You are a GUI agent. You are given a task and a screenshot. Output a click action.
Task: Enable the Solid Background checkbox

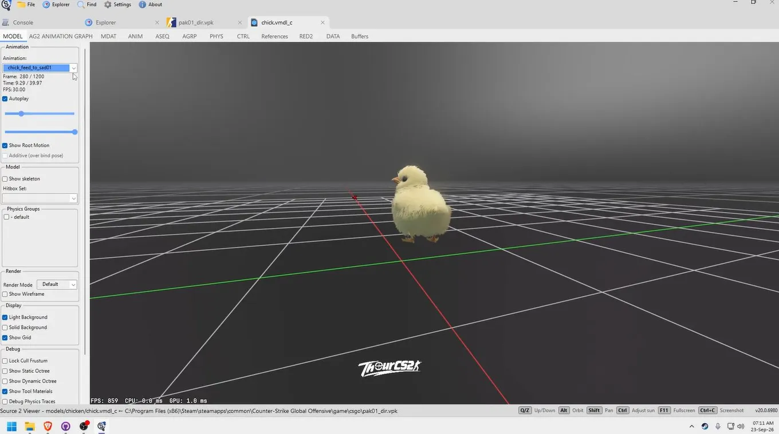5,328
